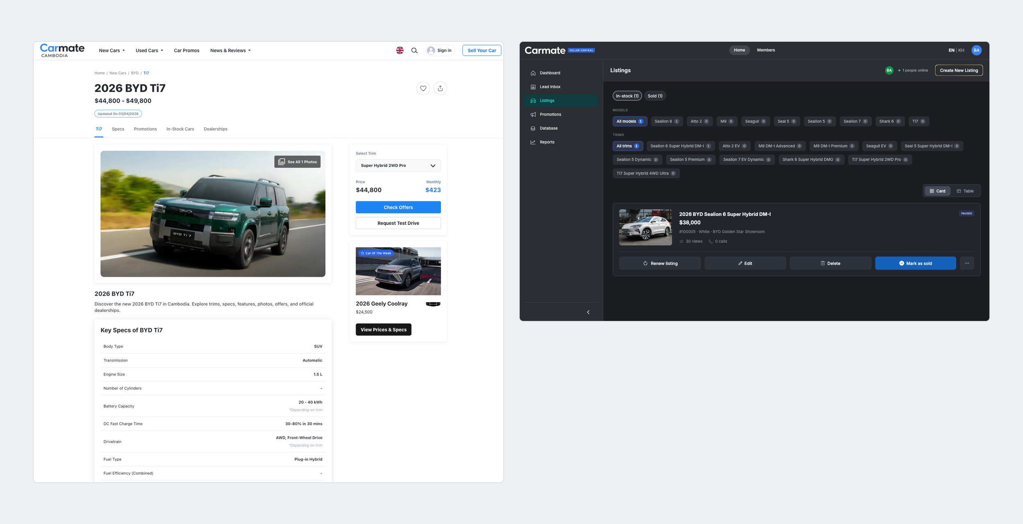Expand the News & Reviews dropdown menu
Screen dimensions: 1023x524
coord(230,51)
